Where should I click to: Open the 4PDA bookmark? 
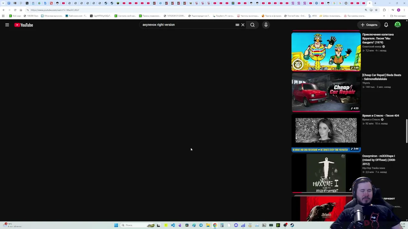(x=313, y=16)
